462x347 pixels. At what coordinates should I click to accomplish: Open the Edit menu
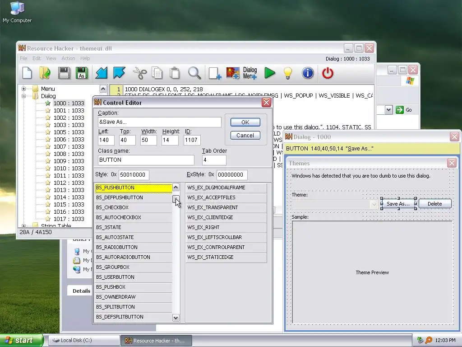click(x=37, y=58)
